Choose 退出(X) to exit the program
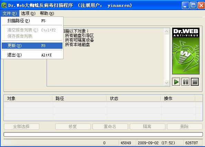This screenshot has height=147, width=205. [x=32, y=55]
